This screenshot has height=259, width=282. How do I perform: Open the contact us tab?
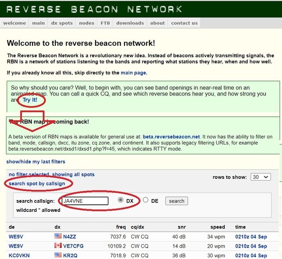184,23
